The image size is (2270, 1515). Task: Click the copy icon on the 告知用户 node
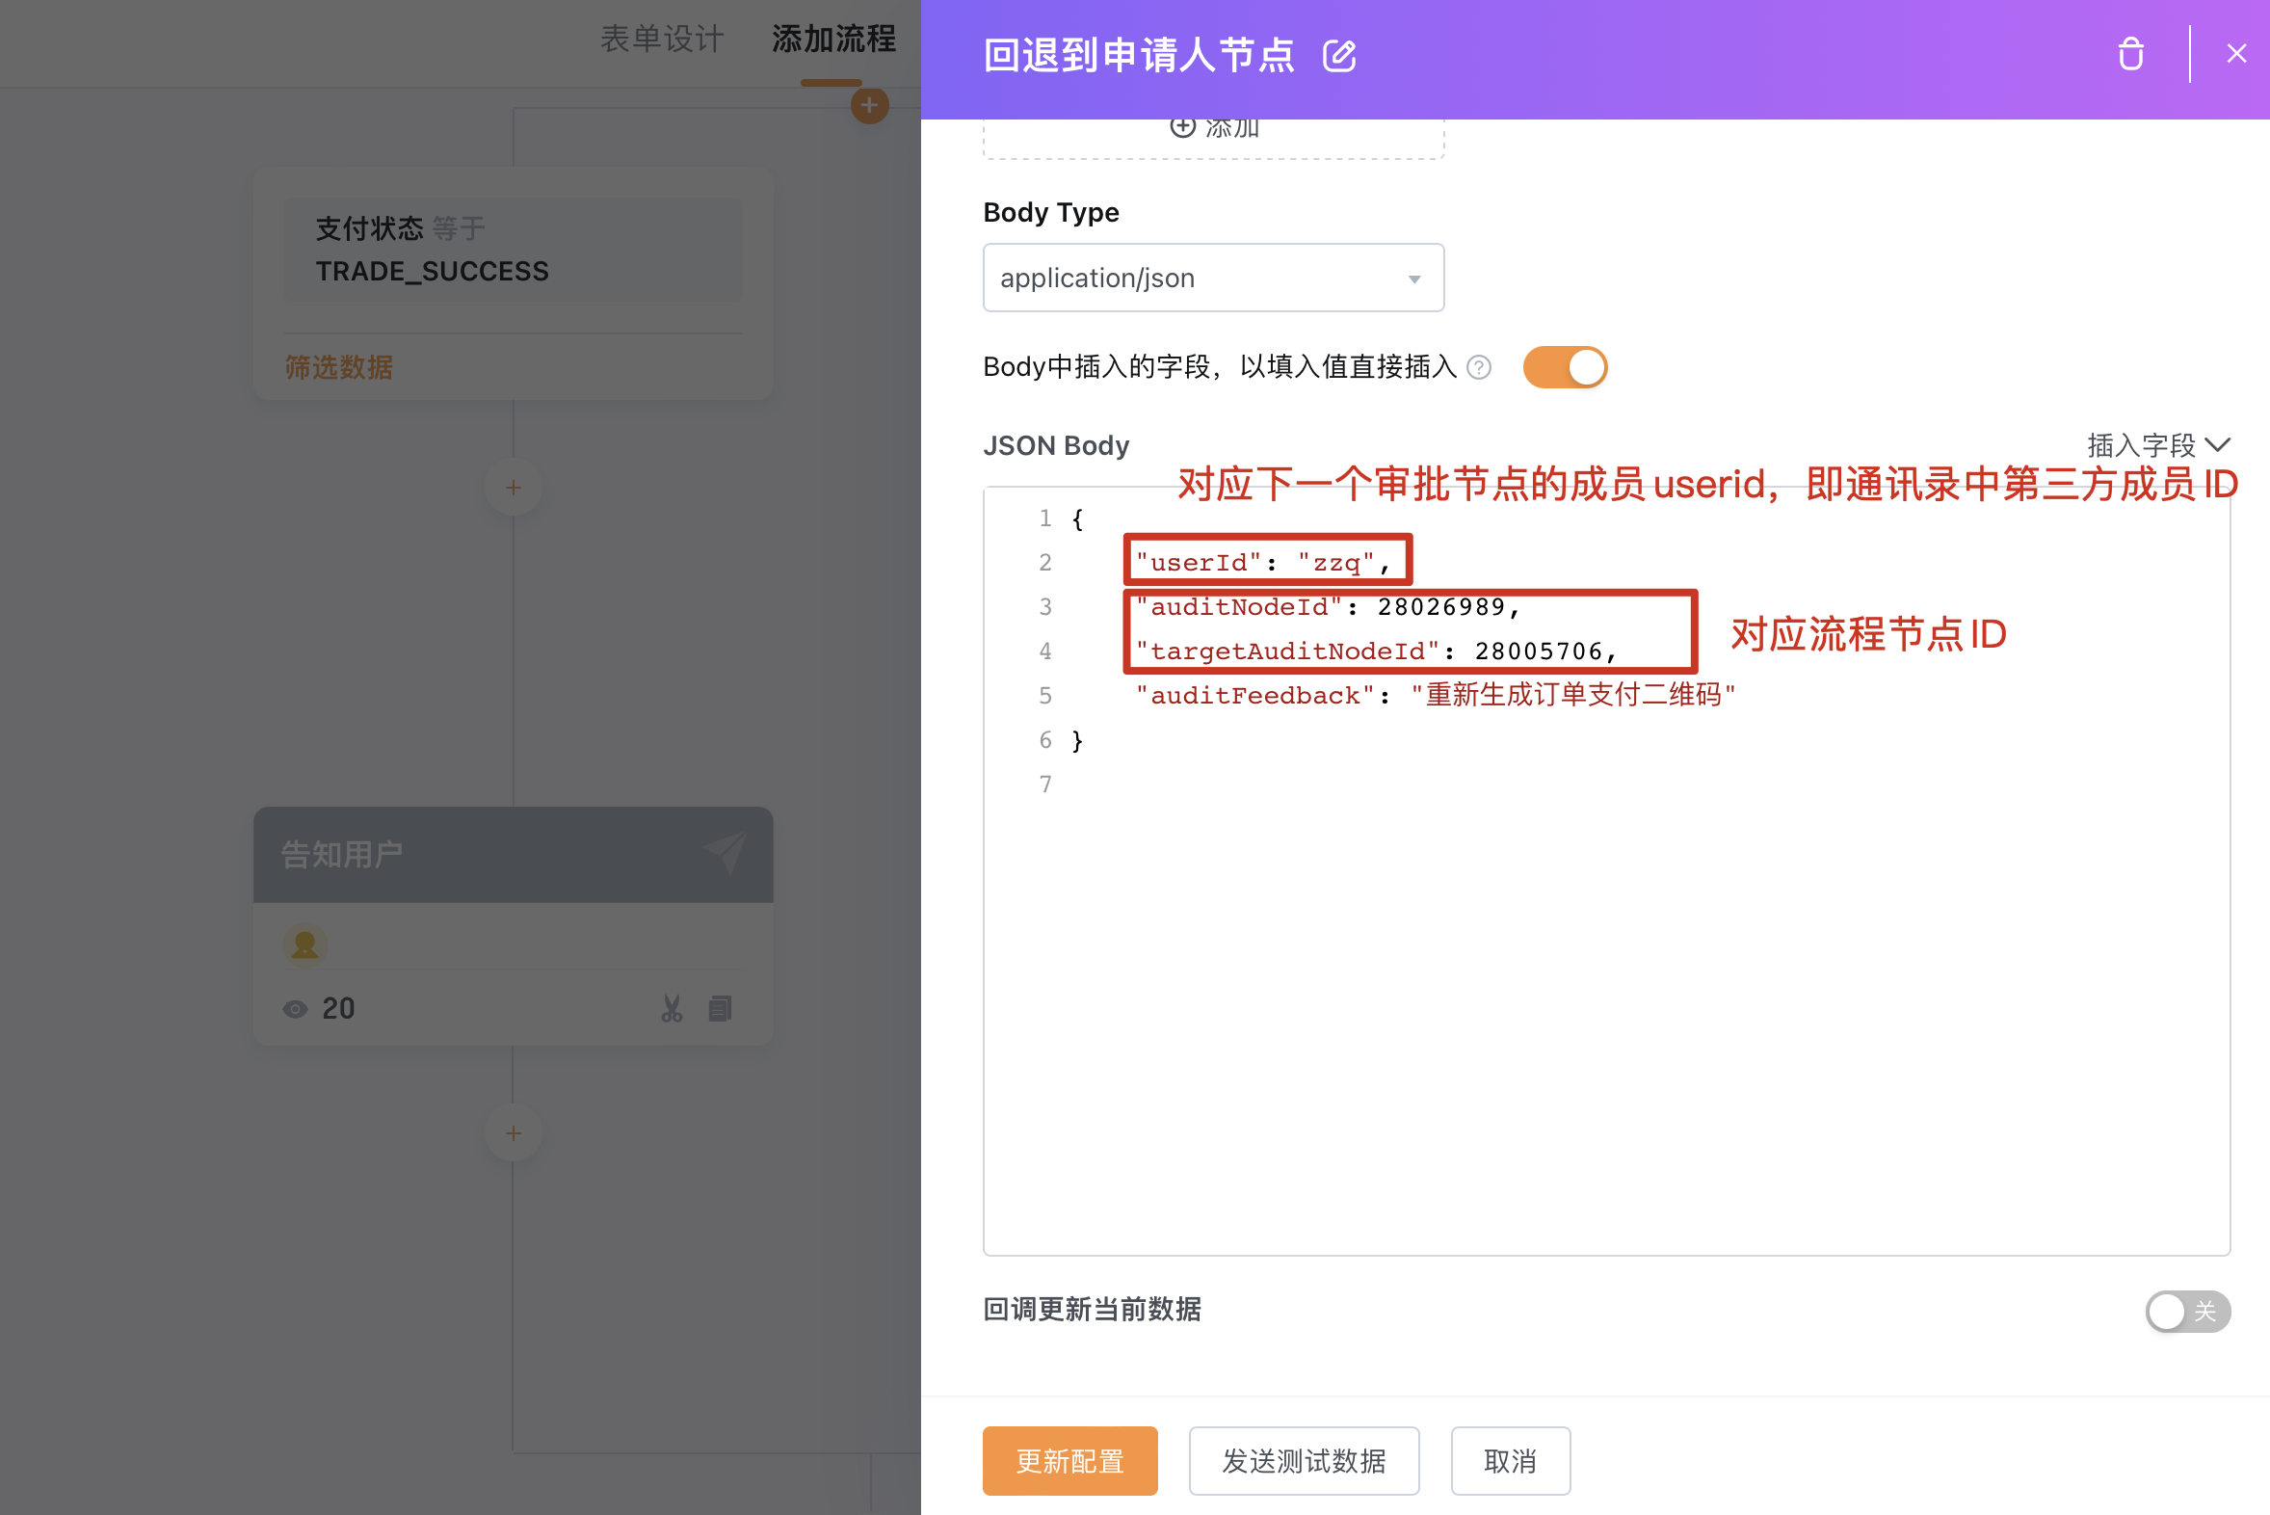(720, 1009)
